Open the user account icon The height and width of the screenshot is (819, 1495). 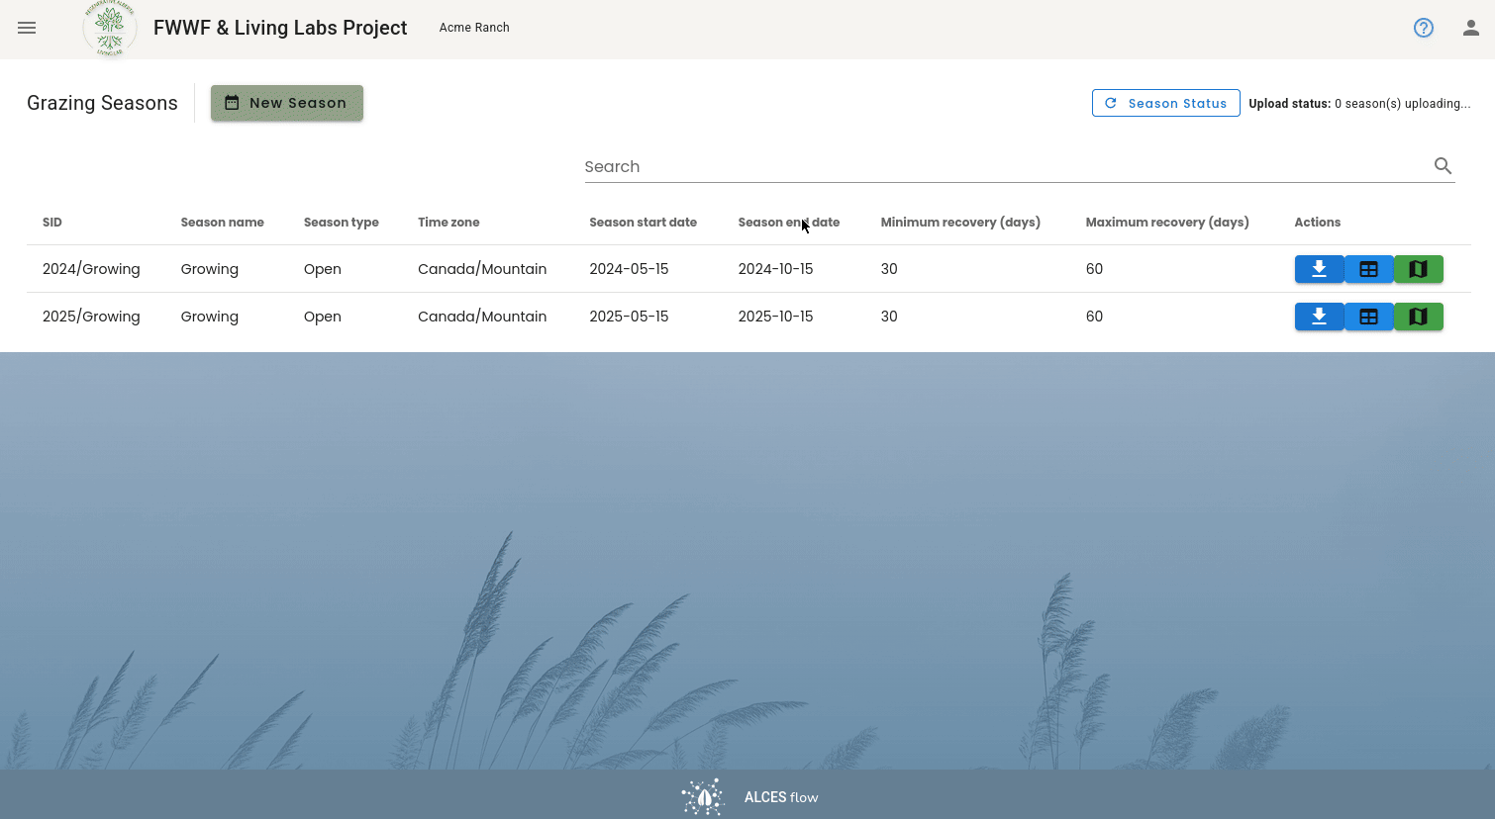[1471, 28]
